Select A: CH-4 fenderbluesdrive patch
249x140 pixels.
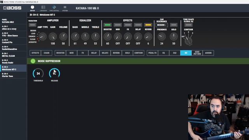(13, 48)
